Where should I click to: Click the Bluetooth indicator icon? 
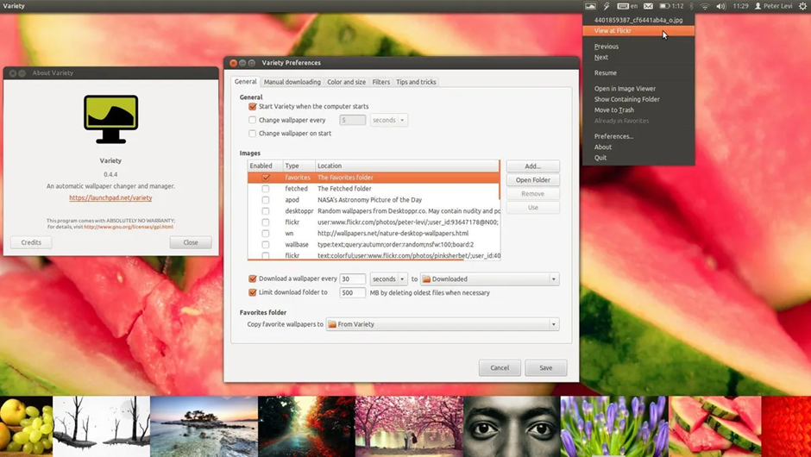point(692,6)
